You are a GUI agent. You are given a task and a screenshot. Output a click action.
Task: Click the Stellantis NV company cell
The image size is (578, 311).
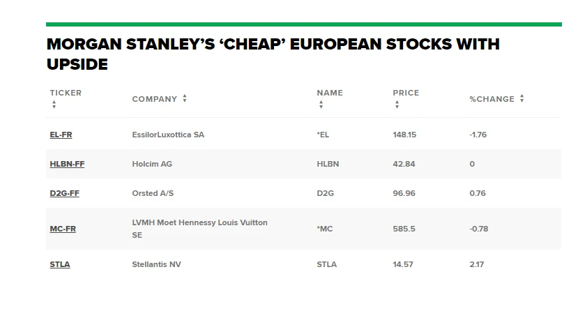point(156,264)
